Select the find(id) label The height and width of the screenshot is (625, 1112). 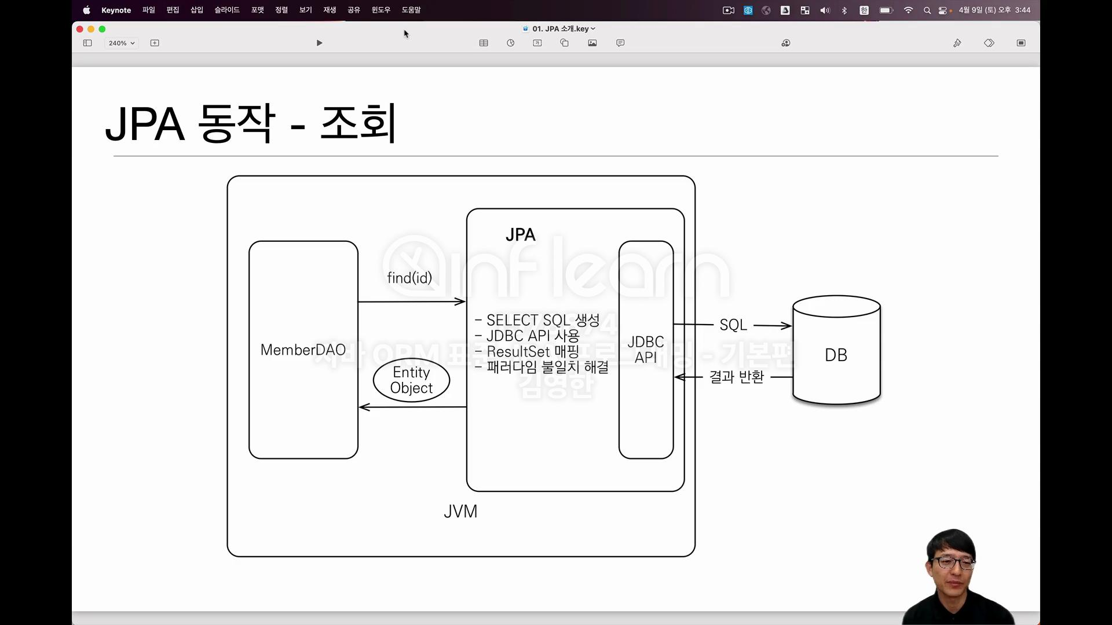[x=409, y=278]
